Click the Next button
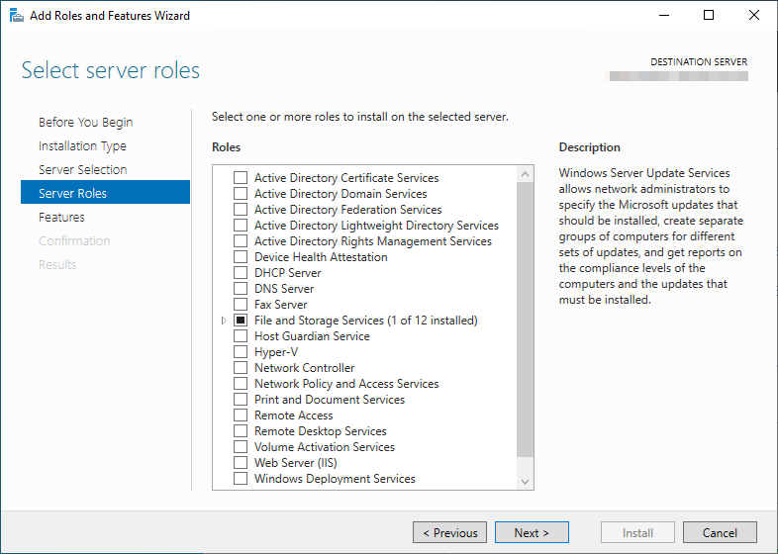 coord(532,533)
